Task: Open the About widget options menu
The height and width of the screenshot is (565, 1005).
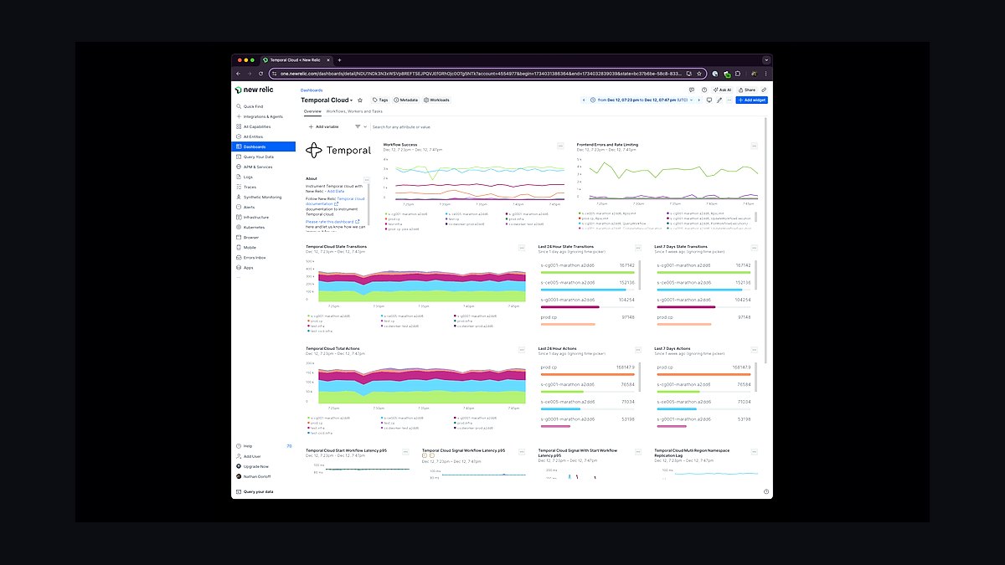Action: 367,180
